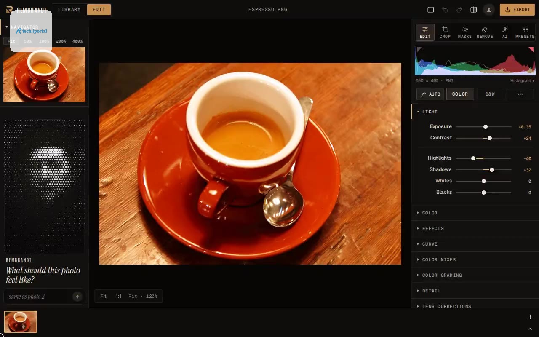Click the Shadows slider handle
The image size is (539, 337).
492,170
